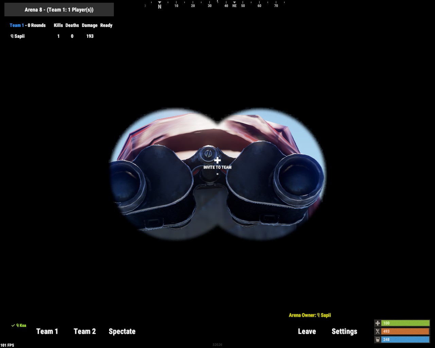Screen dimensions: 435x348
Task: Click the Ready column header
Action: coord(106,25)
